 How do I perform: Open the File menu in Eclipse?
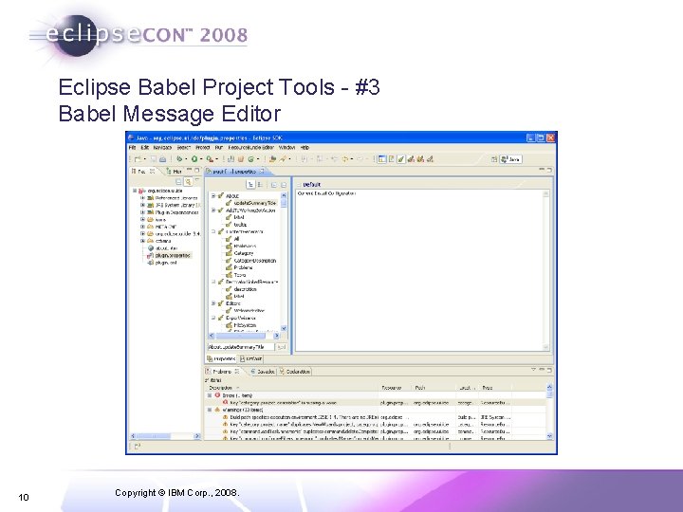point(132,148)
